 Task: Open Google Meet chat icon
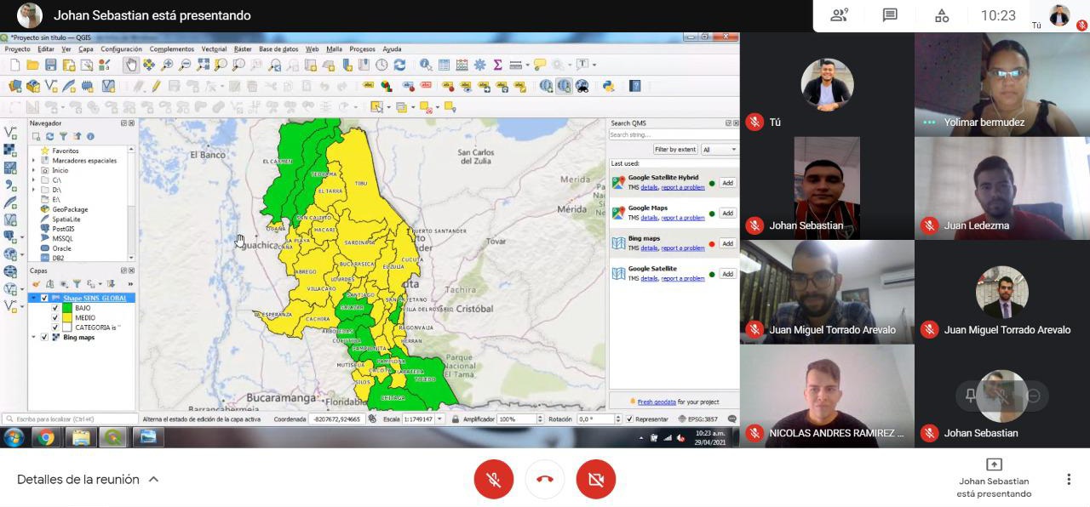890,15
